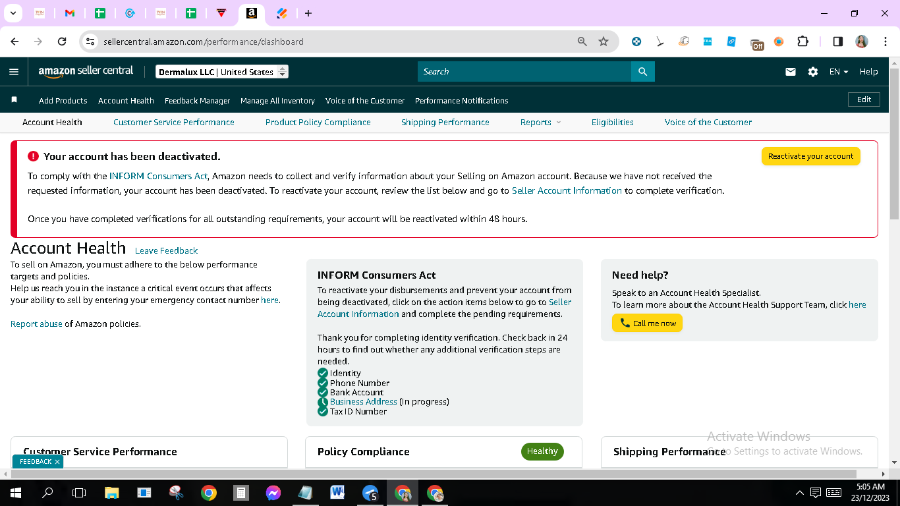Go back with the browser back arrow
The width and height of the screenshot is (900, 506).
[x=14, y=42]
